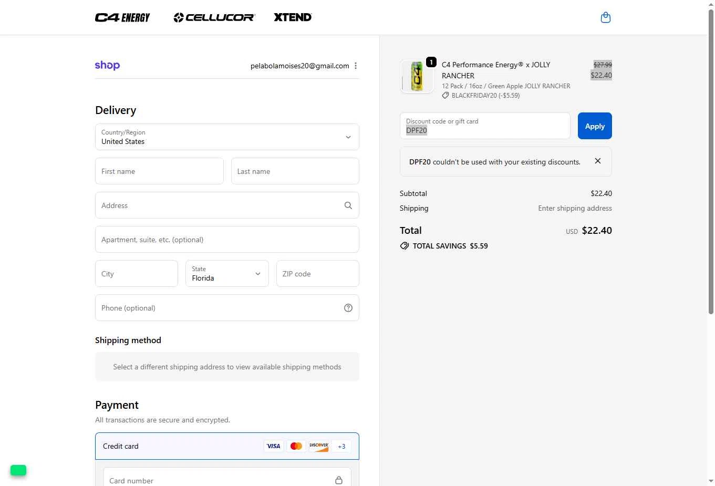Open the Shop pay logo link
This screenshot has height=486, width=715.
pyautogui.click(x=107, y=66)
